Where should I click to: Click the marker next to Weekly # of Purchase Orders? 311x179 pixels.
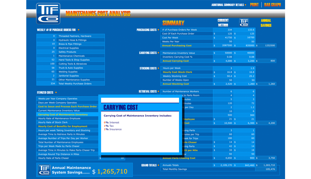[78, 30]
